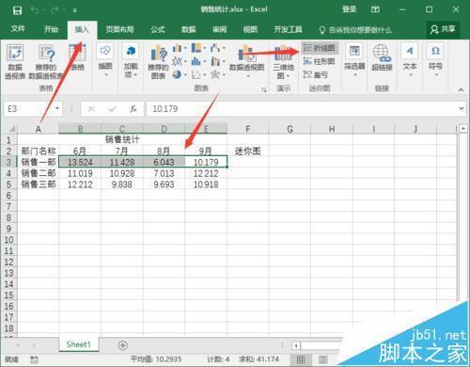
Task: Click the Tell me what to do box
Action: tap(355, 30)
